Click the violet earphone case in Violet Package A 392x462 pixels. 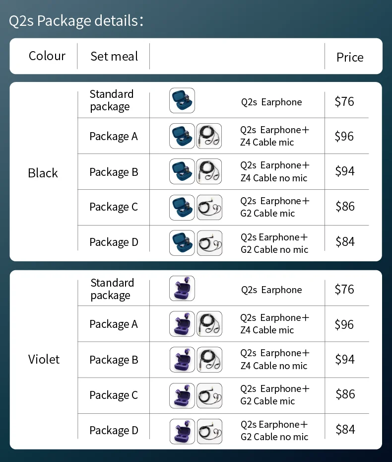[x=182, y=324]
